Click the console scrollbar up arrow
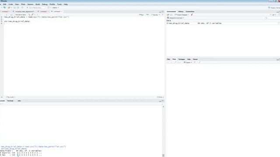The width and height of the screenshot is (280, 157). pos(163,107)
